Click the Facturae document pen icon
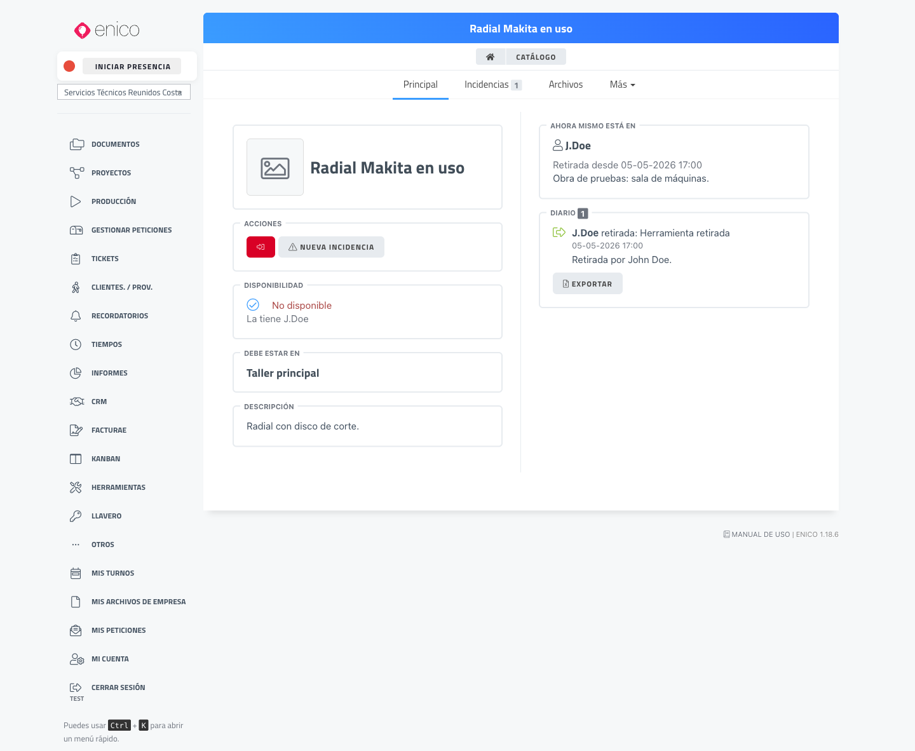 point(76,430)
